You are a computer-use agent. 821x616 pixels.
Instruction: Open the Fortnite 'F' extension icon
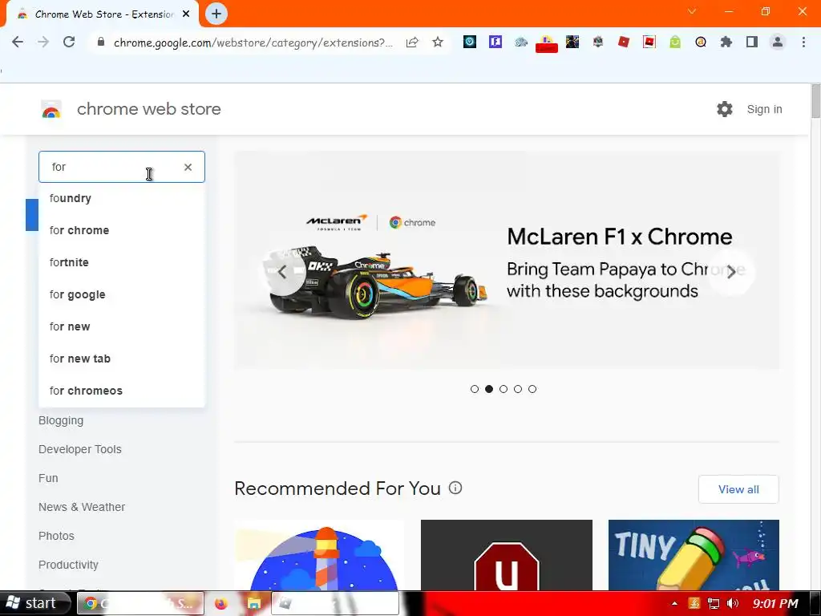(495, 42)
